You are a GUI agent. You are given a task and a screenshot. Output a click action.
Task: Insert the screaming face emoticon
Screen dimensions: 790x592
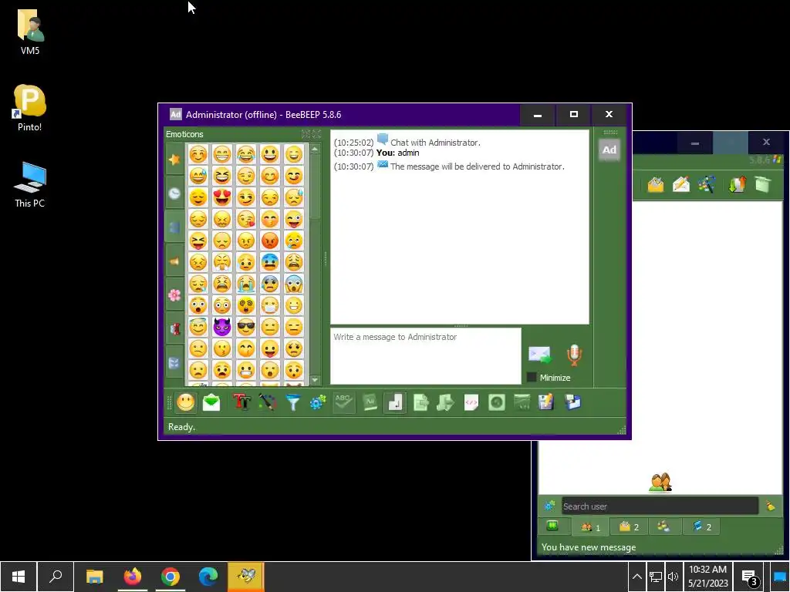click(x=294, y=284)
